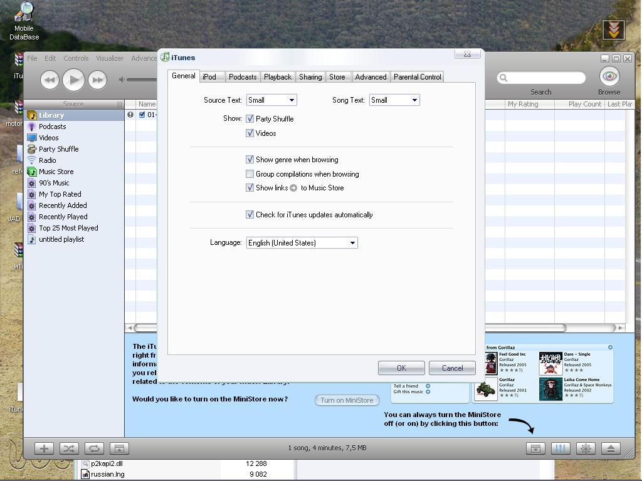Viewport: 642px width, 481px height.
Task: Open the Controls menu in iTunes
Action: click(76, 58)
